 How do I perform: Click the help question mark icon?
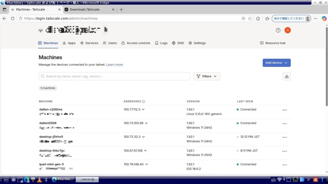coord(278,30)
